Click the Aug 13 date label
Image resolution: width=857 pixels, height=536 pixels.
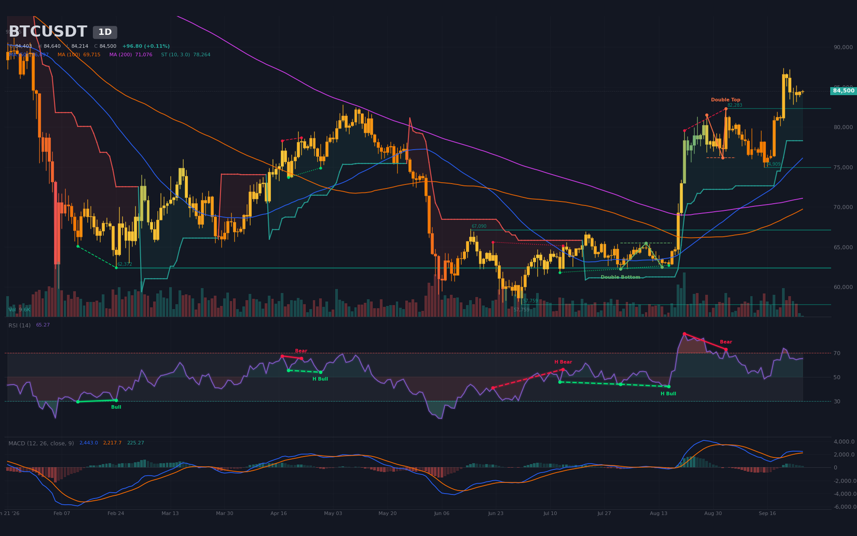[659, 513]
